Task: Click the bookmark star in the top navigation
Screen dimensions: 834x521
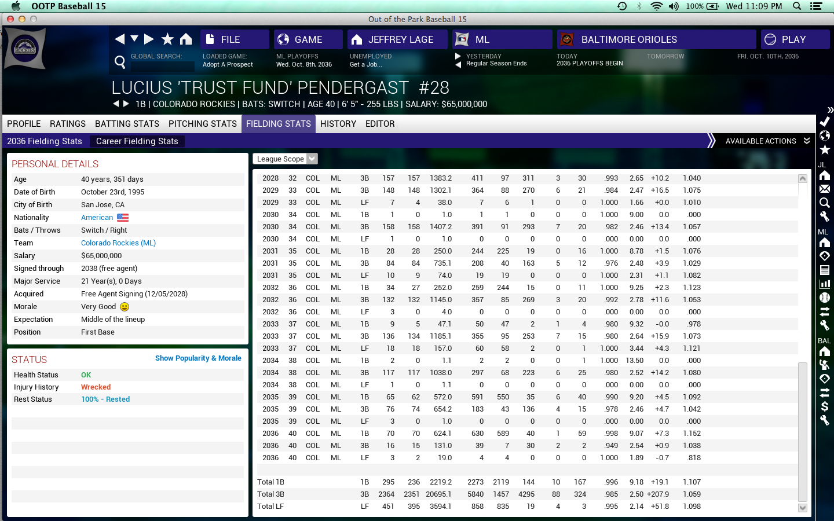Action: (167, 39)
